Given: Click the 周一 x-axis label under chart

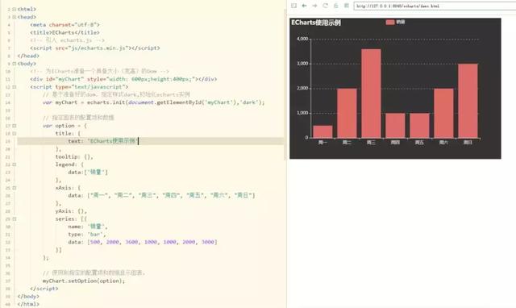Looking at the screenshot, I should pyautogui.click(x=322, y=142).
